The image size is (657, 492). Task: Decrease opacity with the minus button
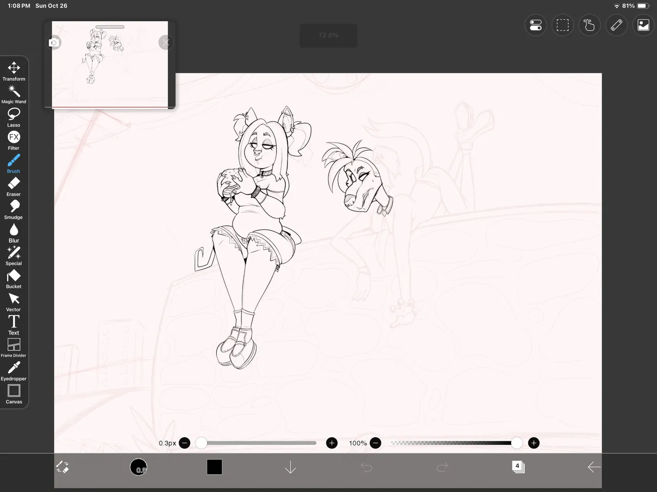click(x=376, y=443)
